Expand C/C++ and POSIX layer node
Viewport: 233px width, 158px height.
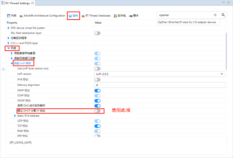(x=8, y=43)
